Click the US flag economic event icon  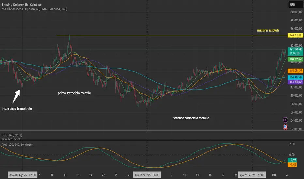pyautogui.click(x=286, y=127)
